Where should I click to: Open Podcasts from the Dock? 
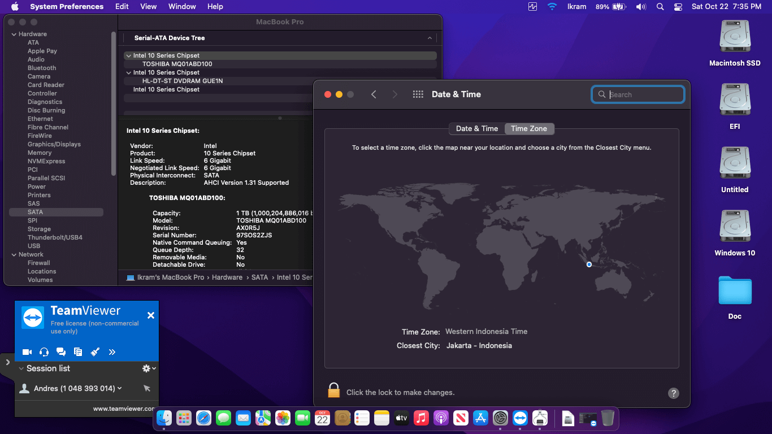(x=441, y=418)
